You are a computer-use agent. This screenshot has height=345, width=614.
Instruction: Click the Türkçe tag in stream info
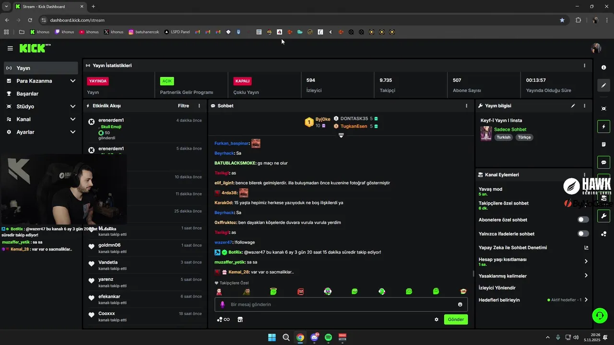(524, 137)
